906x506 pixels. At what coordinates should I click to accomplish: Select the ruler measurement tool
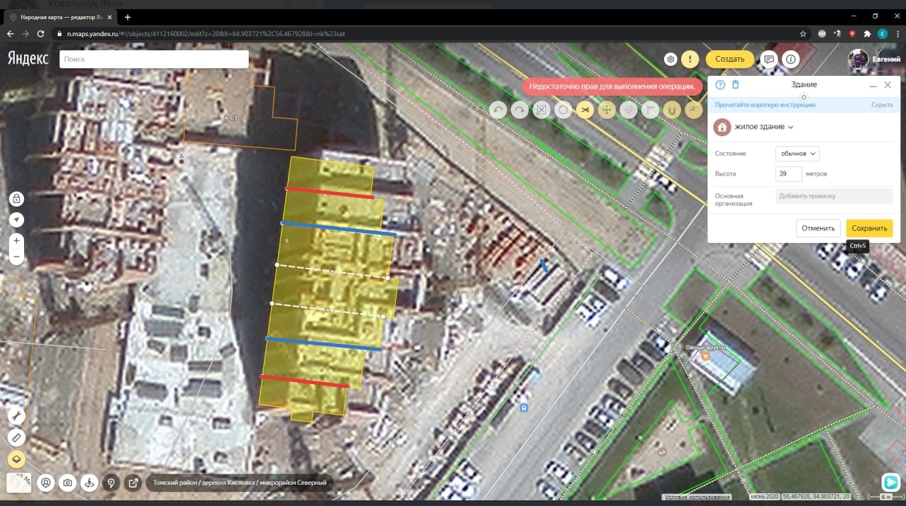tap(16, 437)
